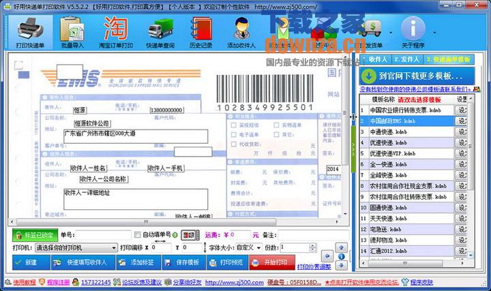491x291 pixels.
Task: Expand the 字体大小 font size dropdown
Action: click(x=257, y=247)
